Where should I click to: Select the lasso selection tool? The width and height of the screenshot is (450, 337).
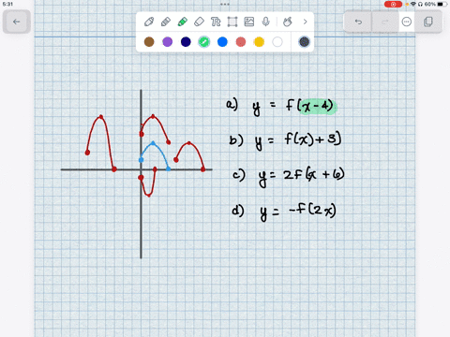point(232,22)
